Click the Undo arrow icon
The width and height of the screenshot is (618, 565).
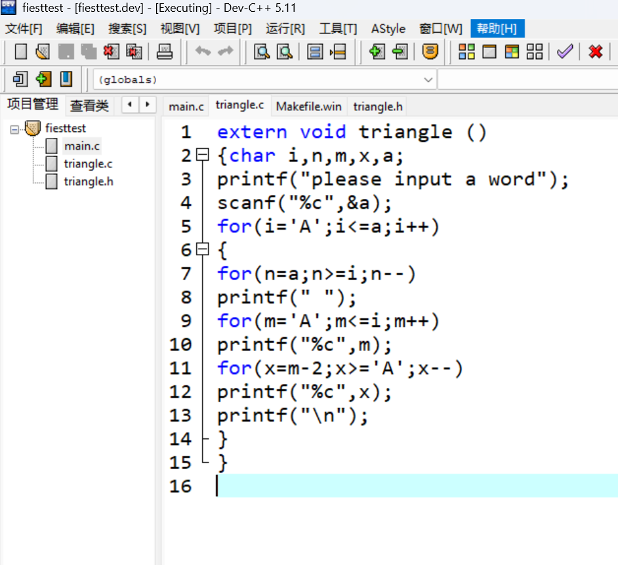[203, 51]
